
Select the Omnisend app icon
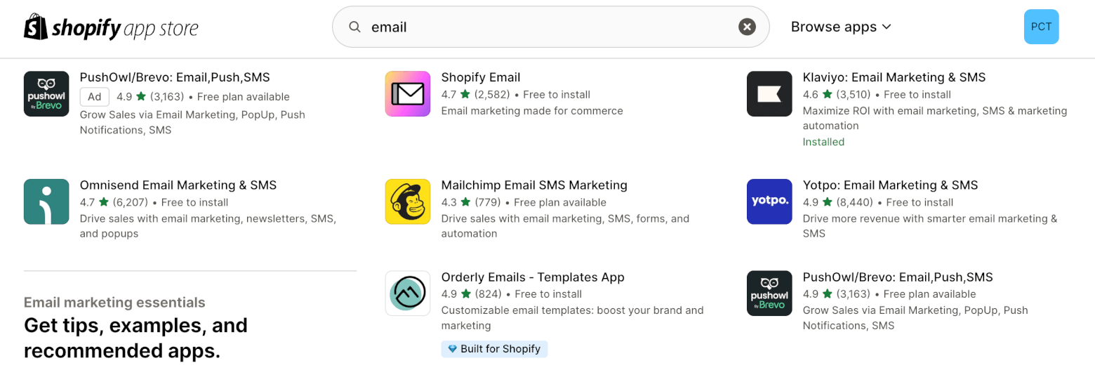[46, 201]
